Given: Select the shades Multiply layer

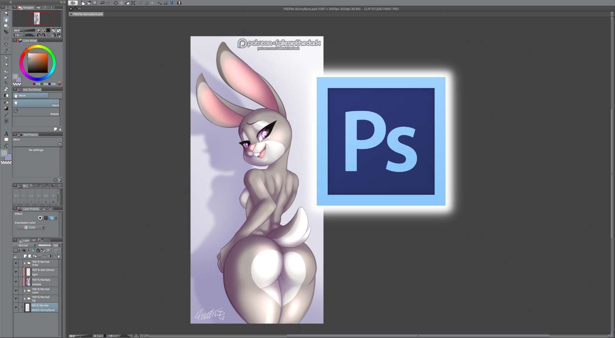Looking at the screenshot, I should click(x=40, y=282).
